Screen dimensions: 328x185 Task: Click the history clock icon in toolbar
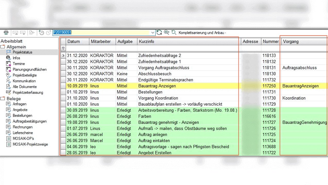click(x=41, y=33)
